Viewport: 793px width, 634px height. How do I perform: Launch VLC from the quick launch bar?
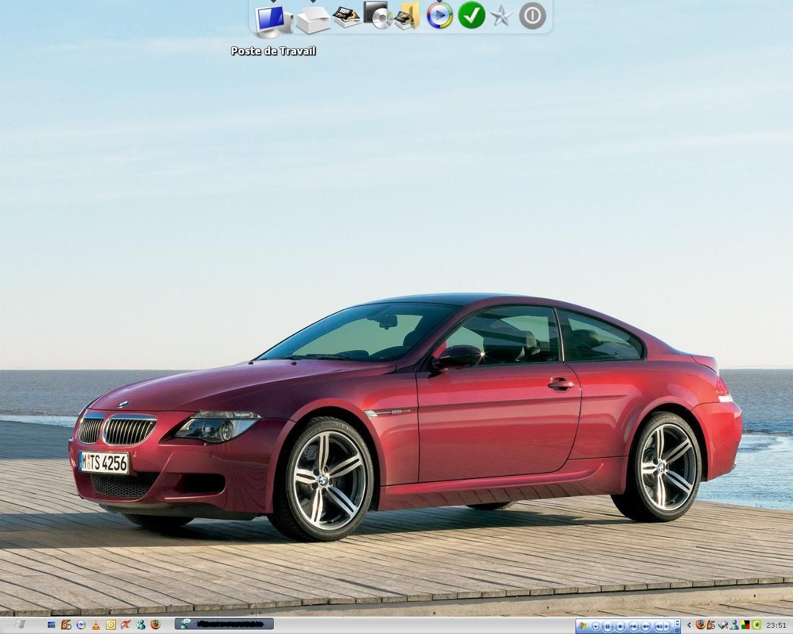(x=96, y=625)
